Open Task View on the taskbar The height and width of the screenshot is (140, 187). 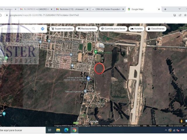pyautogui.click(x=50, y=130)
